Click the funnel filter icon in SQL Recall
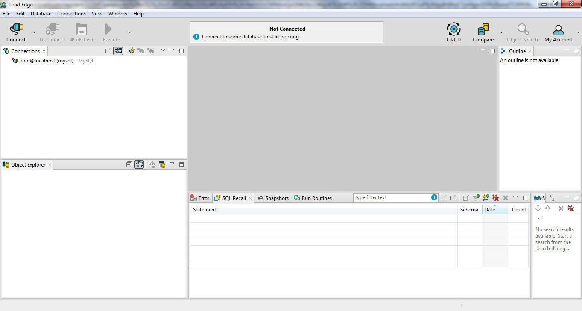Image resolution: width=582 pixels, height=311 pixels. pyautogui.click(x=476, y=198)
